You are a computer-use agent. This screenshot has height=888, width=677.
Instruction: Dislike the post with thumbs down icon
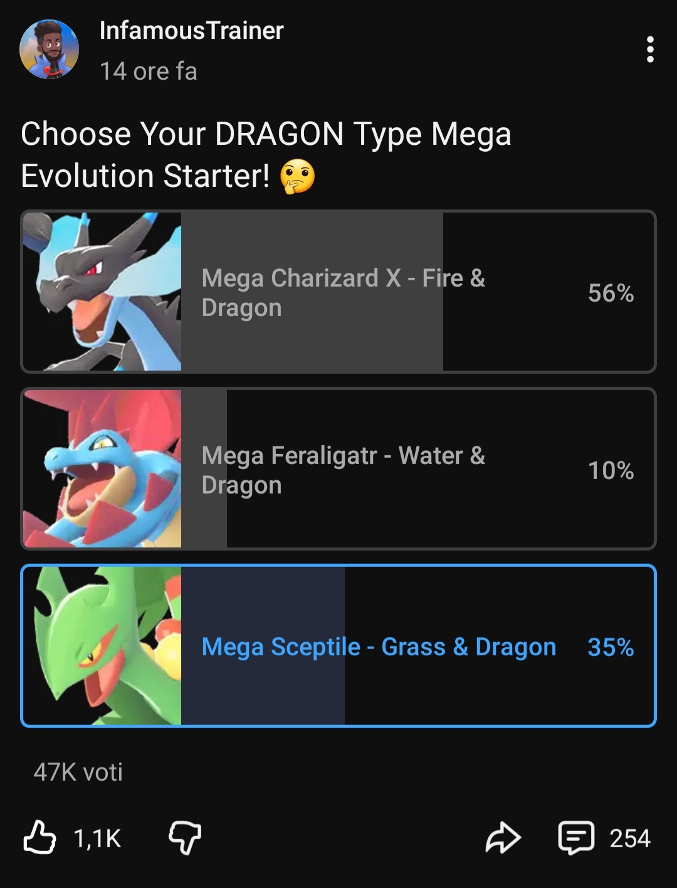(185, 838)
